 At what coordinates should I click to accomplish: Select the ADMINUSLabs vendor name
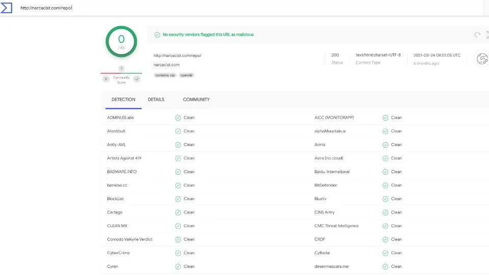[120, 118]
